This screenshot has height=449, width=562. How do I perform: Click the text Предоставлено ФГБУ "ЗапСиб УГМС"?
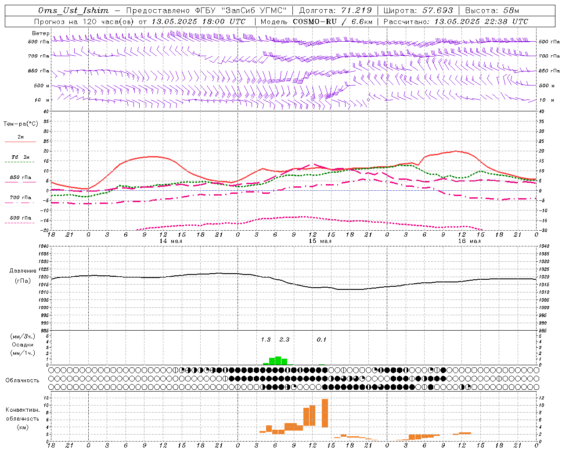pyautogui.click(x=206, y=11)
